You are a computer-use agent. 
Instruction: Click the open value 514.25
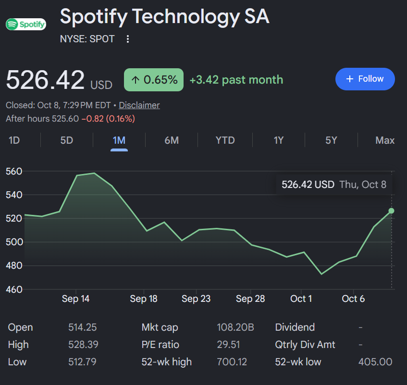[82, 327]
